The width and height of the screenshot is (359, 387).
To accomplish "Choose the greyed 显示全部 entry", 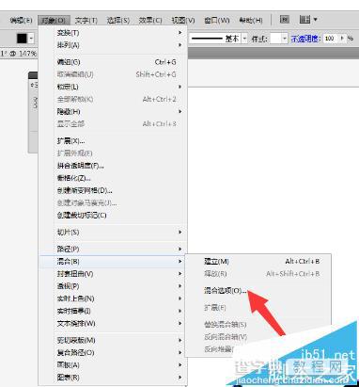I will (113, 124).
